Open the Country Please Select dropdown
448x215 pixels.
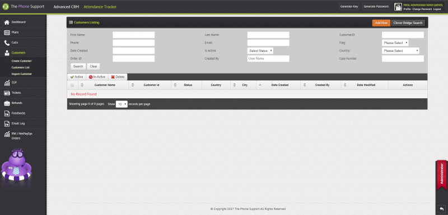coord(400,51)
